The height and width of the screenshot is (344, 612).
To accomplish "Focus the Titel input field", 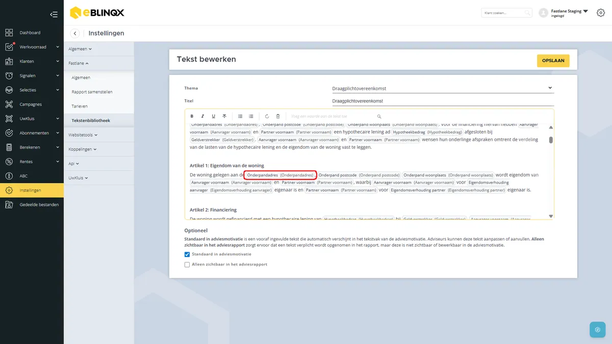I will tap(443, 101).
